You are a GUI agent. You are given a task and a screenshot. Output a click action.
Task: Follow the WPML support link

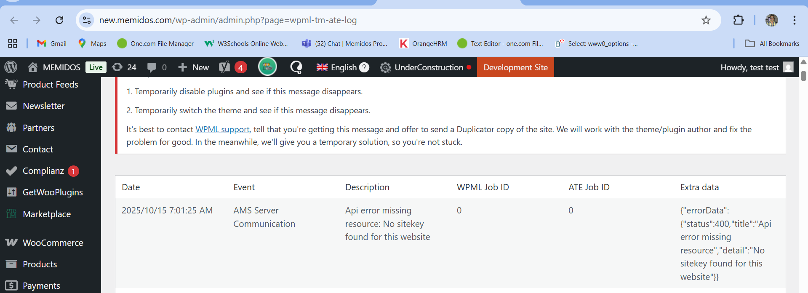click(222, 130)
